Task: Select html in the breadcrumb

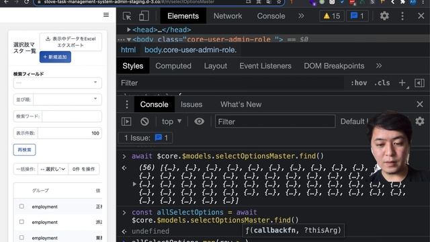Action: pos(128,50)
